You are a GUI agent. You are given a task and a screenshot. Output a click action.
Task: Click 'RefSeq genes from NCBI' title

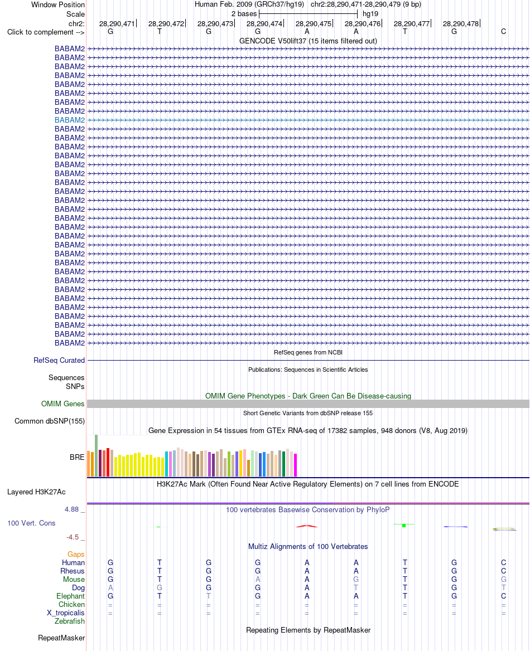[x=308, y=352]
